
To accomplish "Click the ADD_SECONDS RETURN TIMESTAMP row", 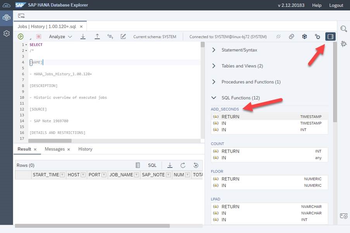I will click(x=269, y=117).
